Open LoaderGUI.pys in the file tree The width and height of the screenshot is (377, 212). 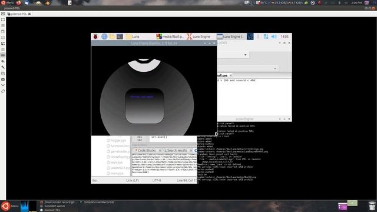pos(118,168)
